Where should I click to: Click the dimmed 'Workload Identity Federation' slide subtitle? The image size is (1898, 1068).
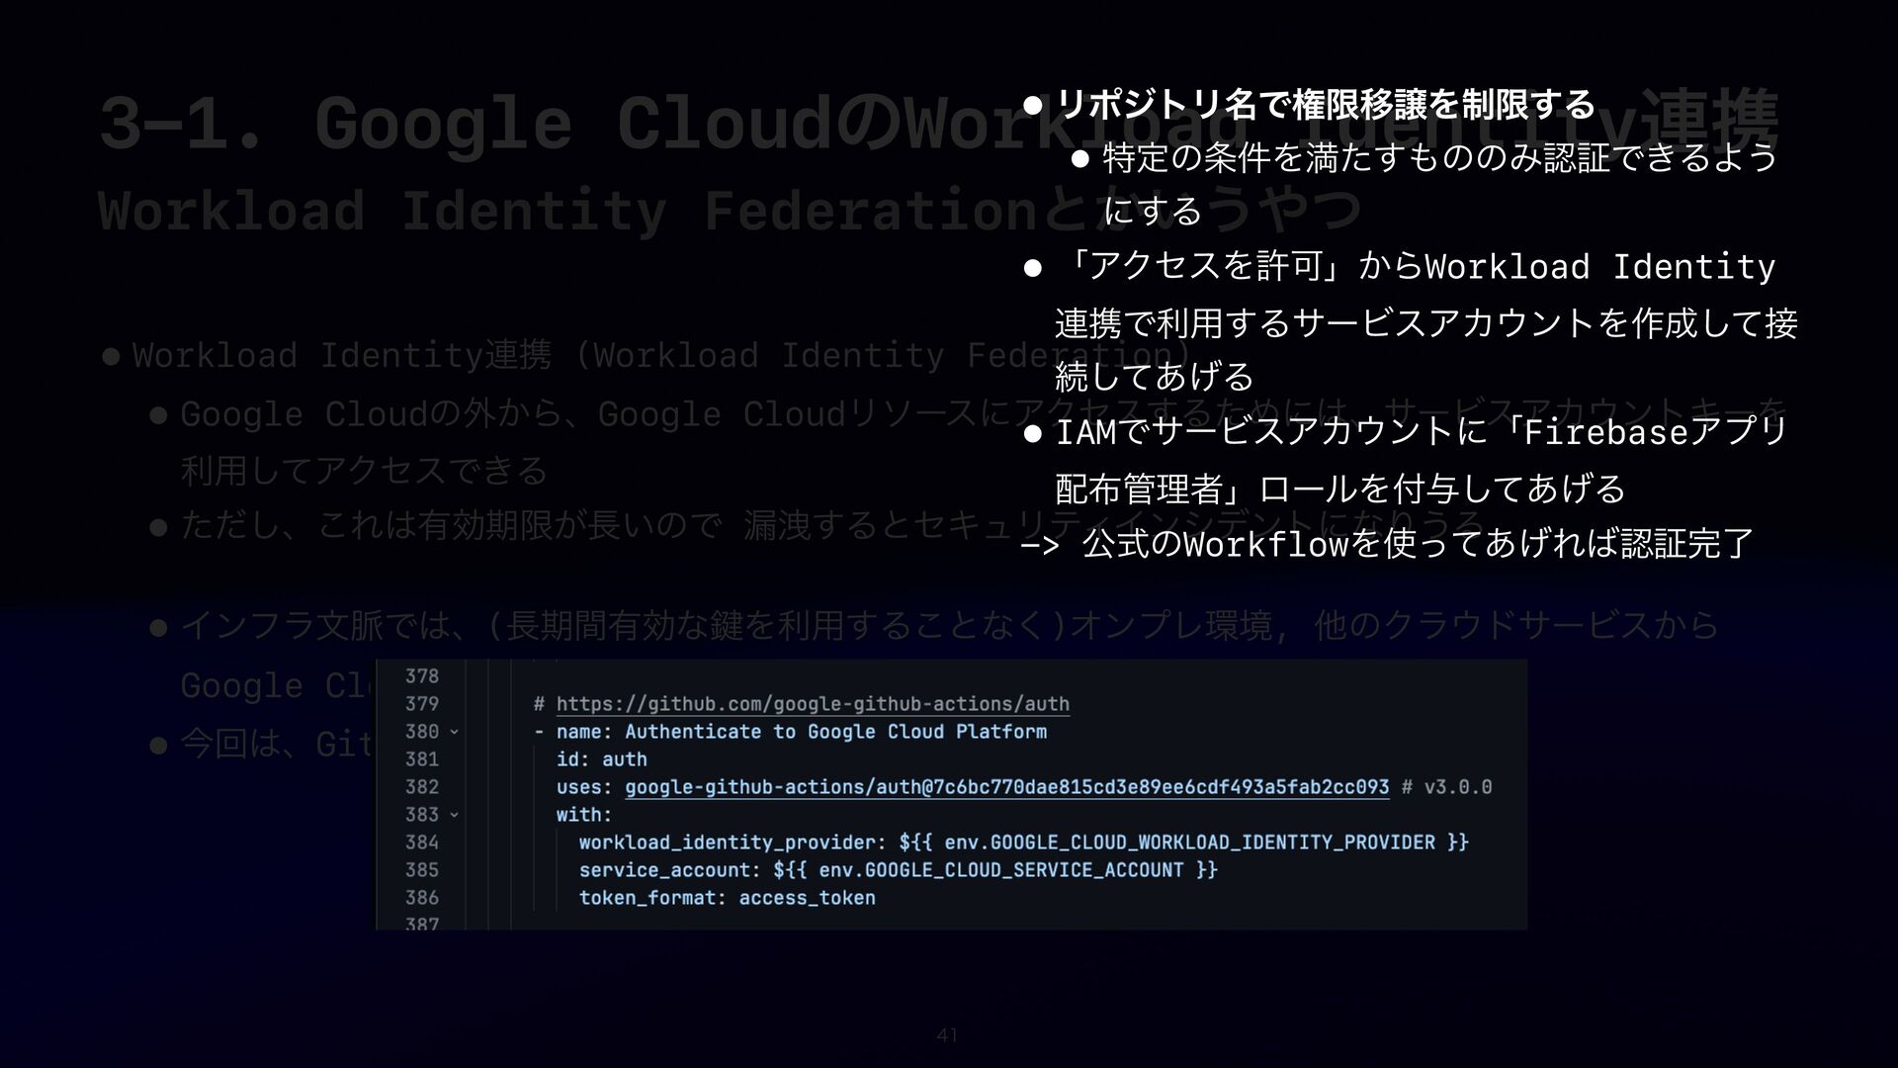[563, 211]
